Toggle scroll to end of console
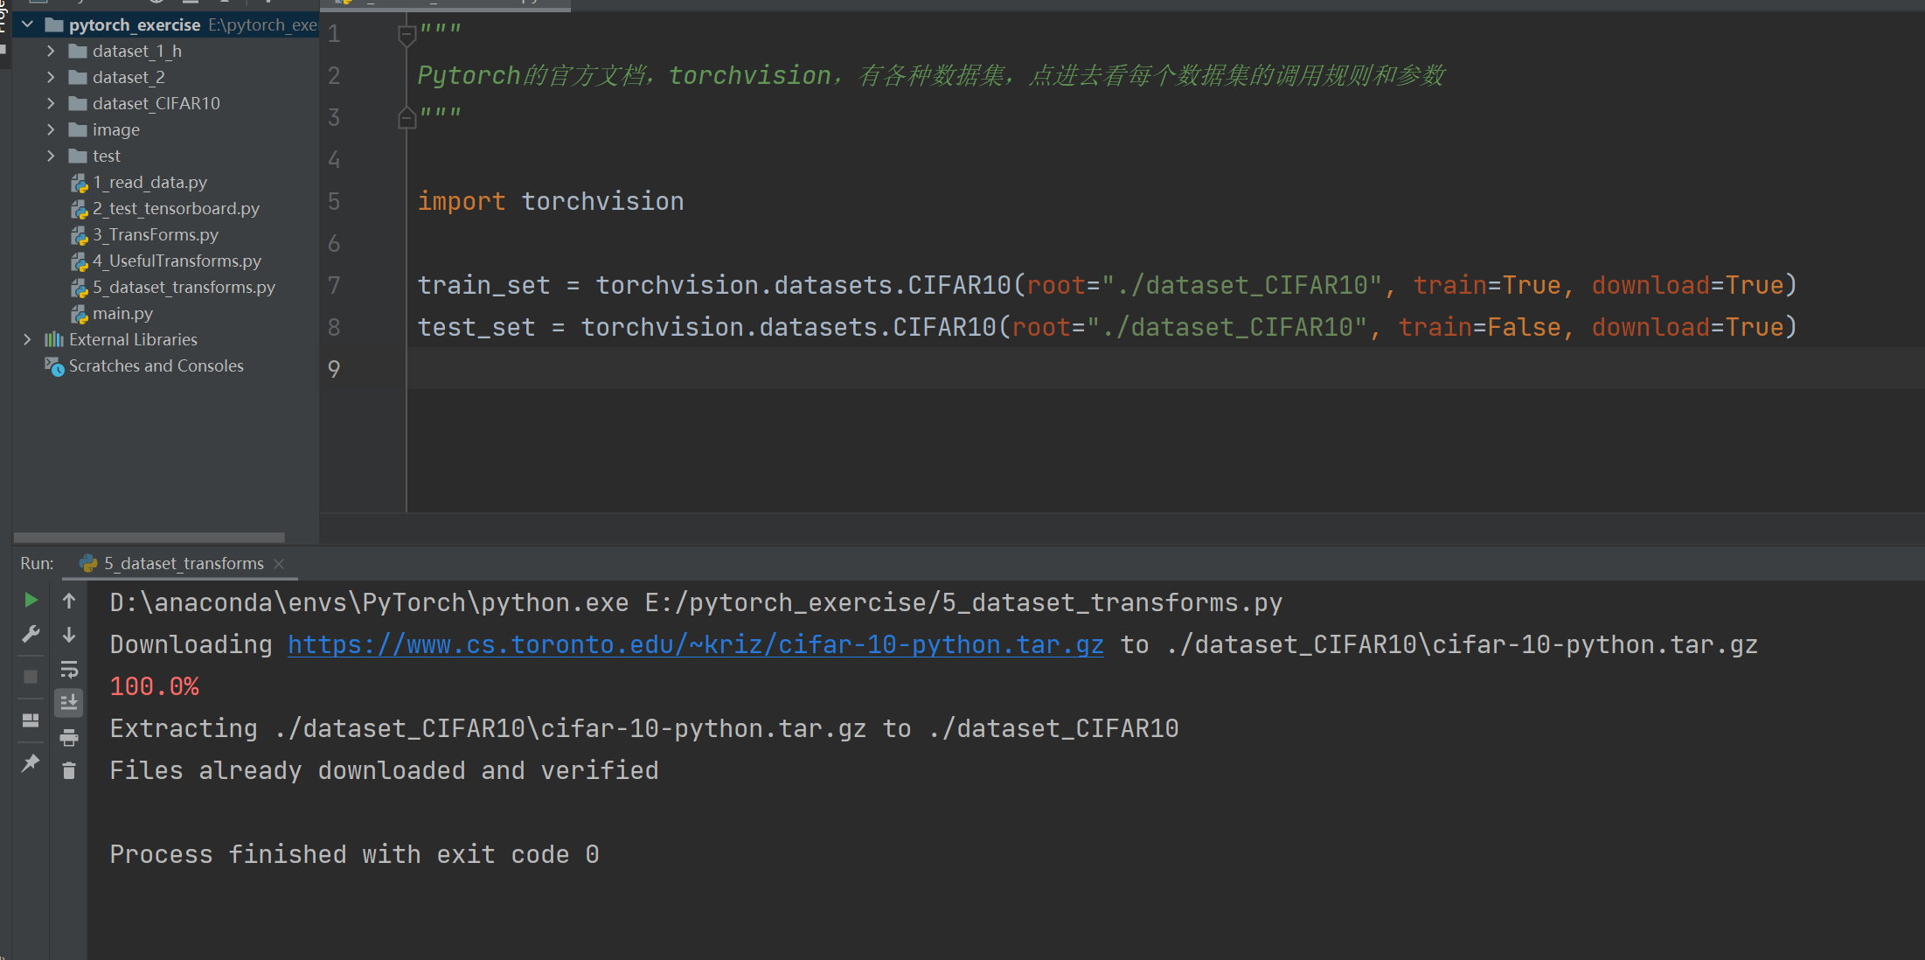Viewport: 1925px width, 960px height. (x=69, y=702)
